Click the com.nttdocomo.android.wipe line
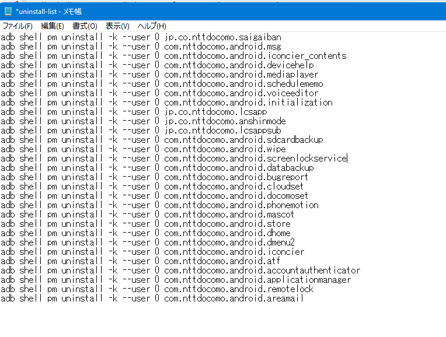The height and width of the screenshot is (337, 446). 143,149
